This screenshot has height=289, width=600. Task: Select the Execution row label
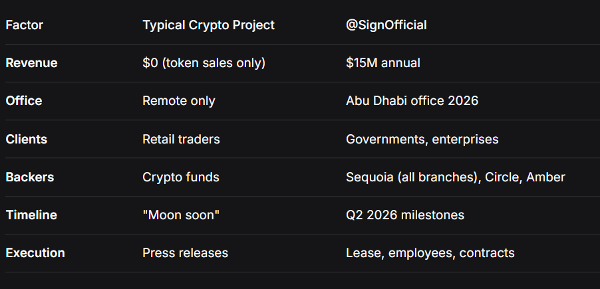click(x=35, y=253)
